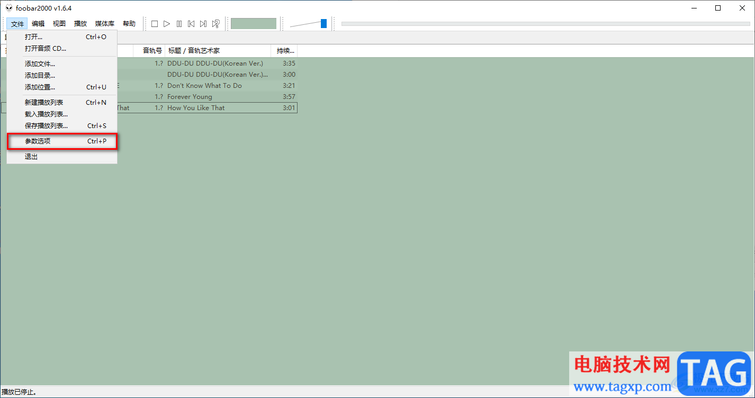755x398 pixels.
Task: Adjust the volume slider handle
Action: tap(323, 23)
